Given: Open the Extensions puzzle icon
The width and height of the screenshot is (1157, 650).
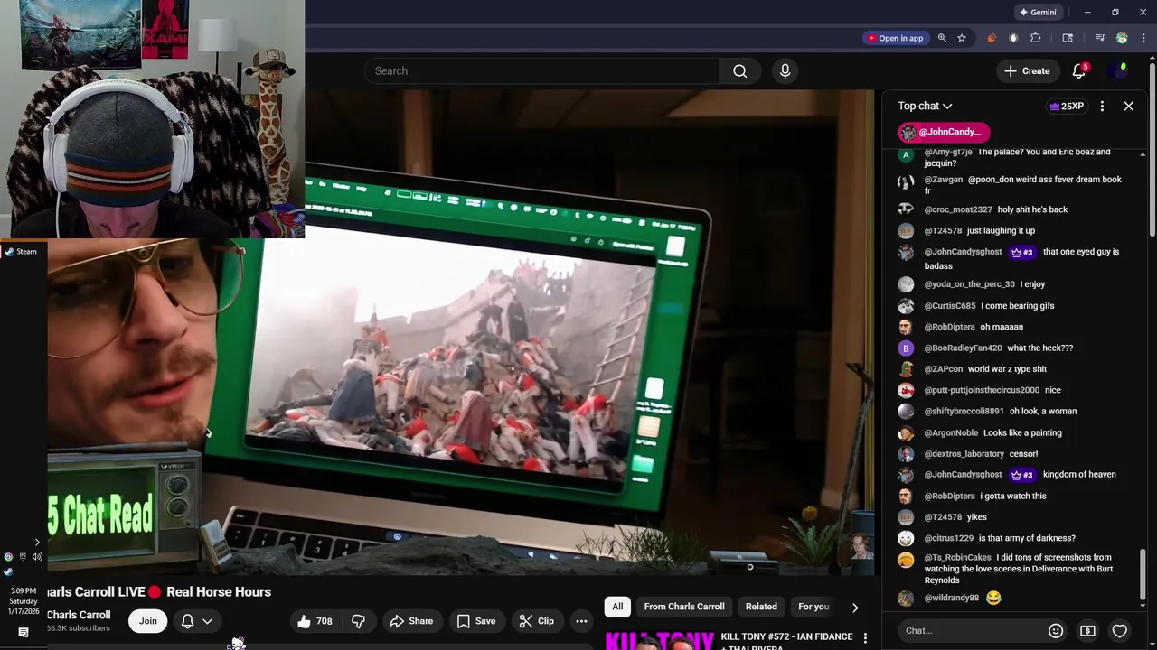Looking at the screenshot, I should click(1036, 38).
